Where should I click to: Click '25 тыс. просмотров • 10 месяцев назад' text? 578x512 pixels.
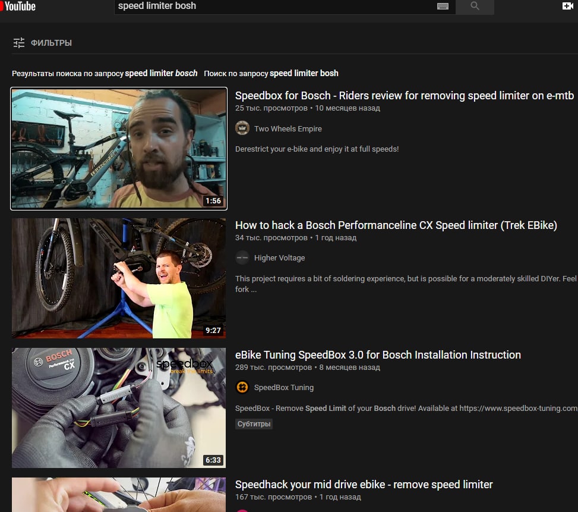[x=308, y=108]
